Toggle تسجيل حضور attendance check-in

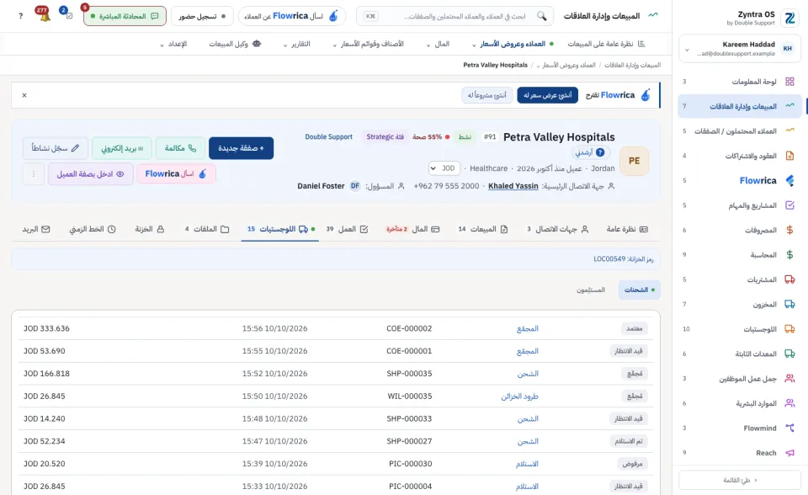click(202, 17)
